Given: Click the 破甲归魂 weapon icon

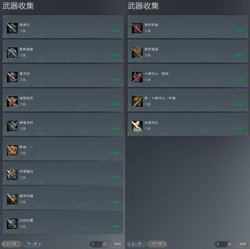Looking at the screenshot, I should click(12, 199).
